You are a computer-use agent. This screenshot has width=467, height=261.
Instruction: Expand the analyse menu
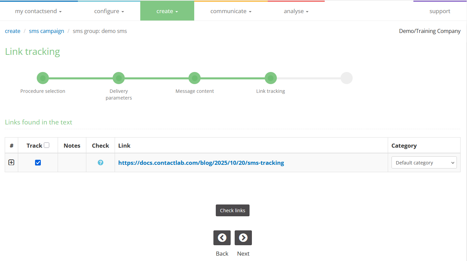pyautogui.click(x=296, y=11)
